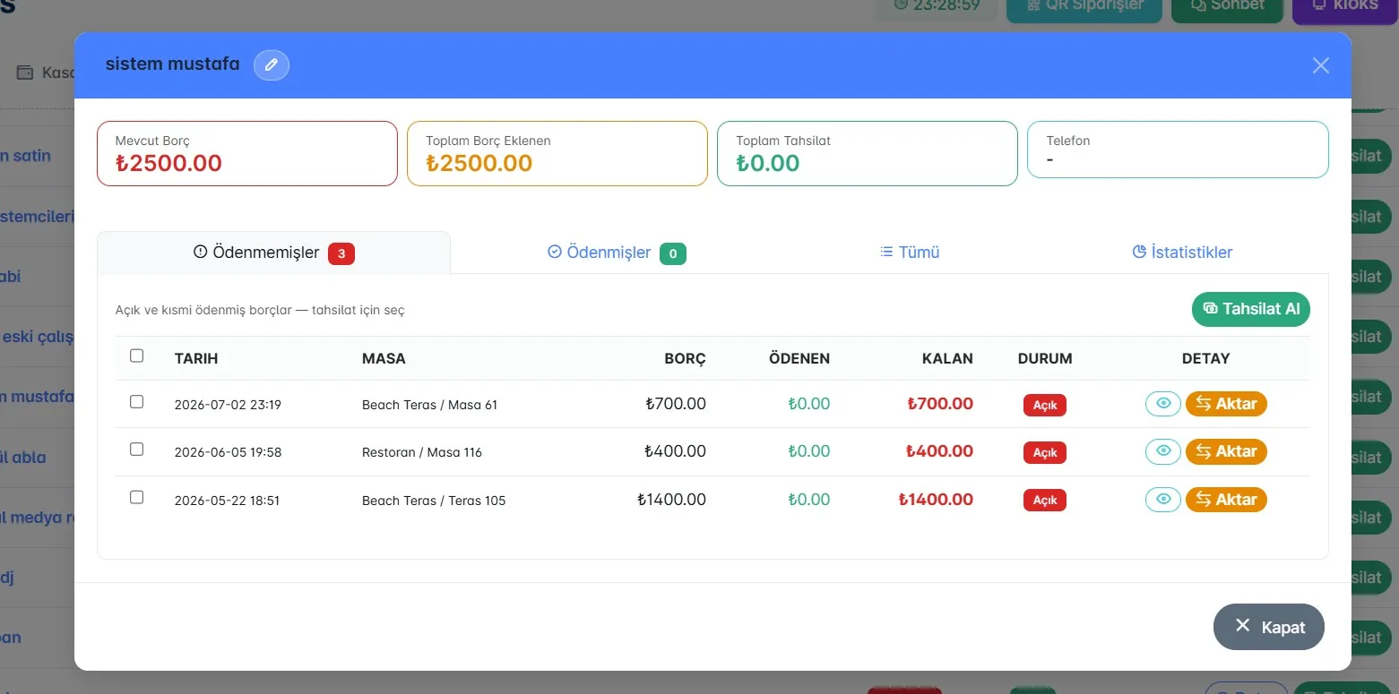
Task: Click the remaining amount ₺700.00
Action: pyautogui.click(x=939, y=404)
